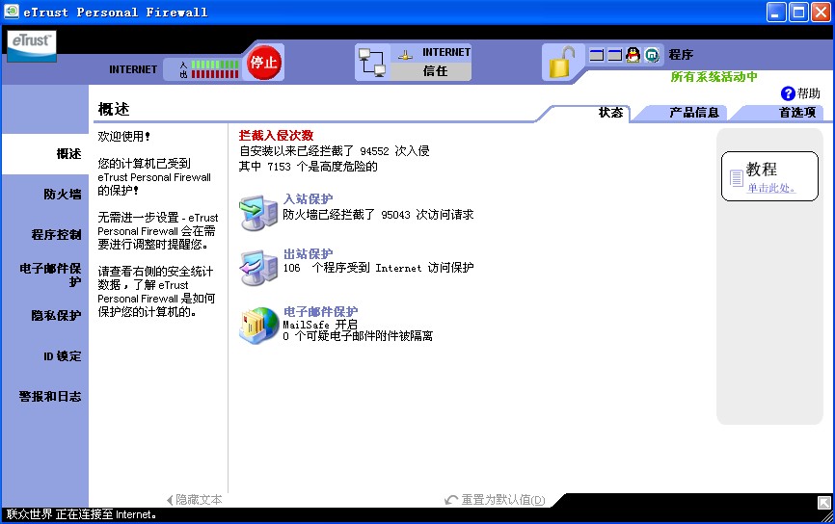Click the networked computers icon

pos(372,63)
